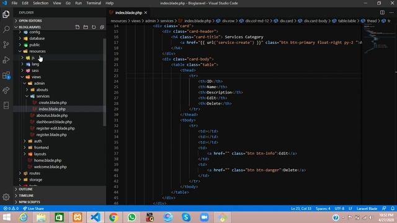Open Run and Debug view

tap(6, 60)
